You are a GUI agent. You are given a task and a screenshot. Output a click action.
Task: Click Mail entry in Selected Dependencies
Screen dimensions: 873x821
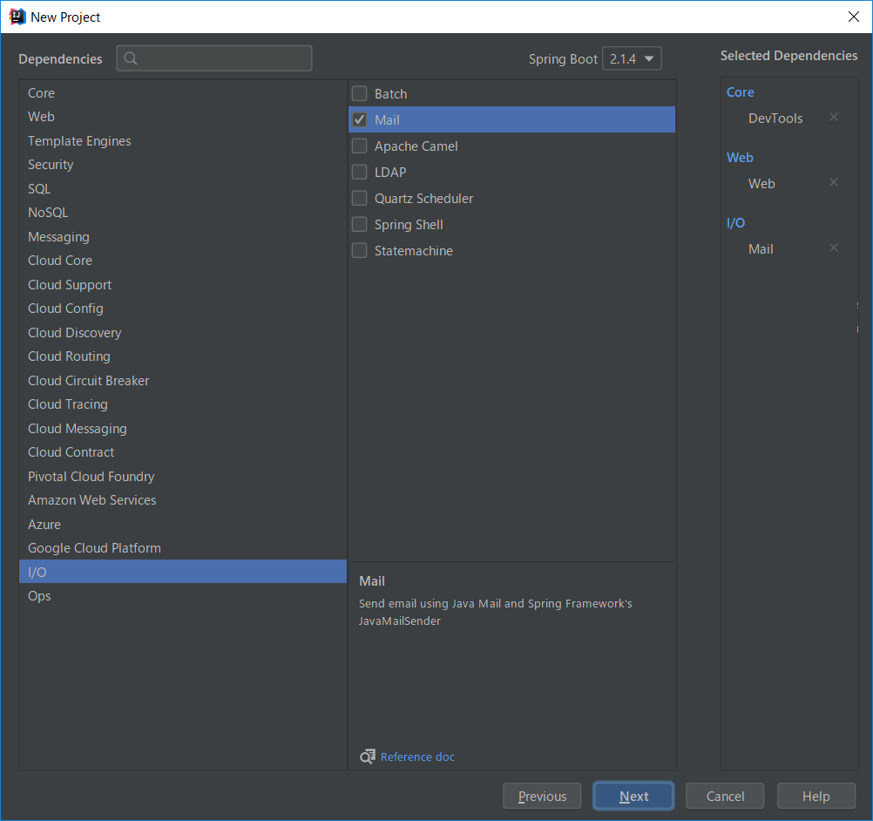pos(761,249)
